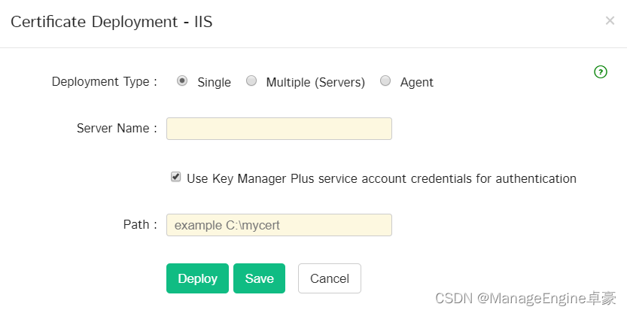This screenshot has height=313, width=627.
Task: Click the "Multiple (Servers)" label text
Action: [x=315, y=82]
